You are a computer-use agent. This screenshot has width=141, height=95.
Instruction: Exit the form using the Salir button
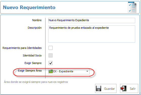click(x=129, y=88)
